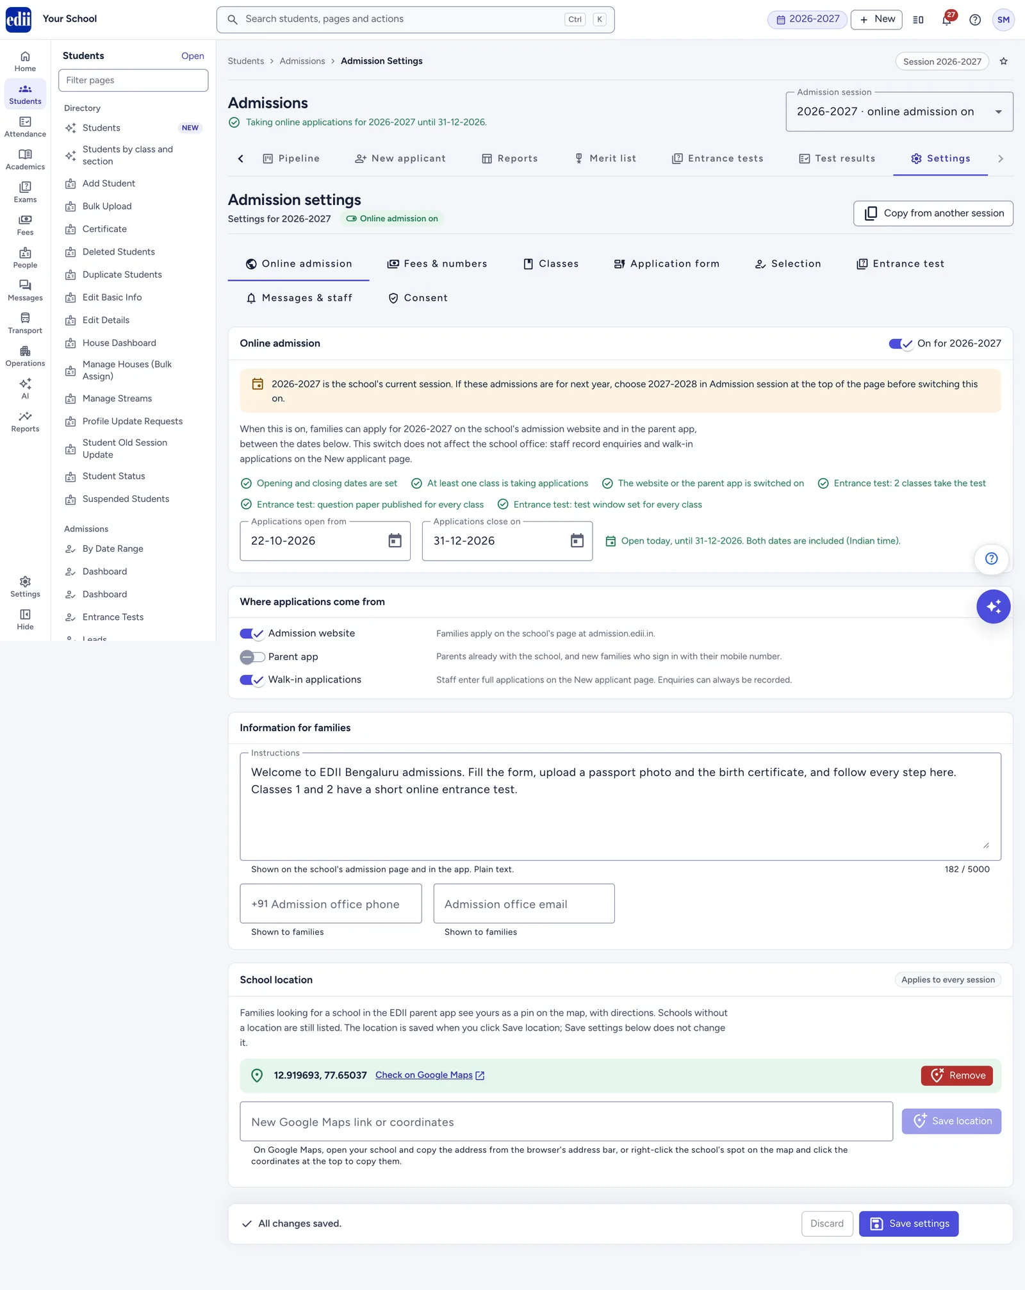
Task: Open calendar picker for Applications open from
Action: click(x=395, y=541)
